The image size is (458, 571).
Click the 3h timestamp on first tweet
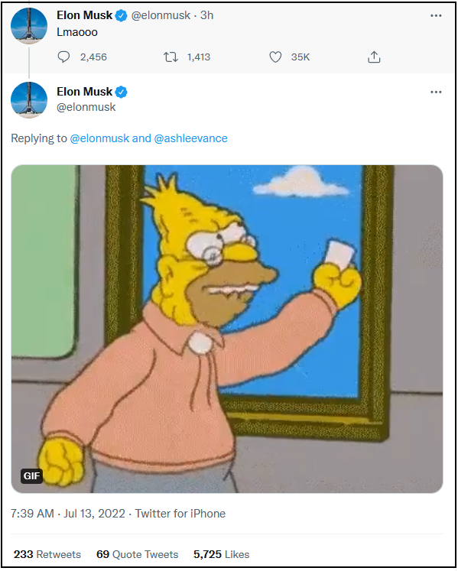(x=206, y=15)
